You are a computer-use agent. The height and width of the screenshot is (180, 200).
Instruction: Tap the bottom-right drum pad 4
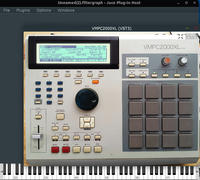pyautogui.click(x=185, y=141)
